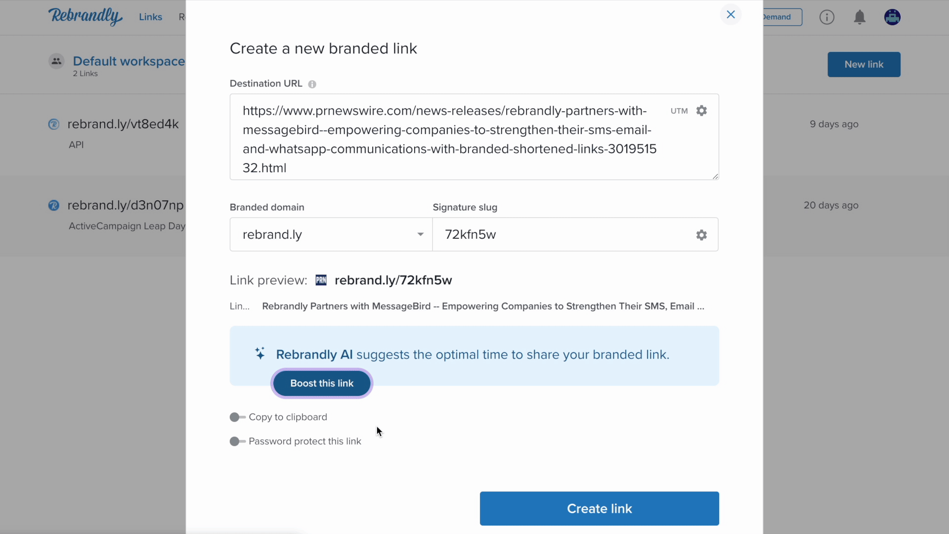Screen dimensions: 949x534
Task: Toggle Password protect this link
Action: 237,442
